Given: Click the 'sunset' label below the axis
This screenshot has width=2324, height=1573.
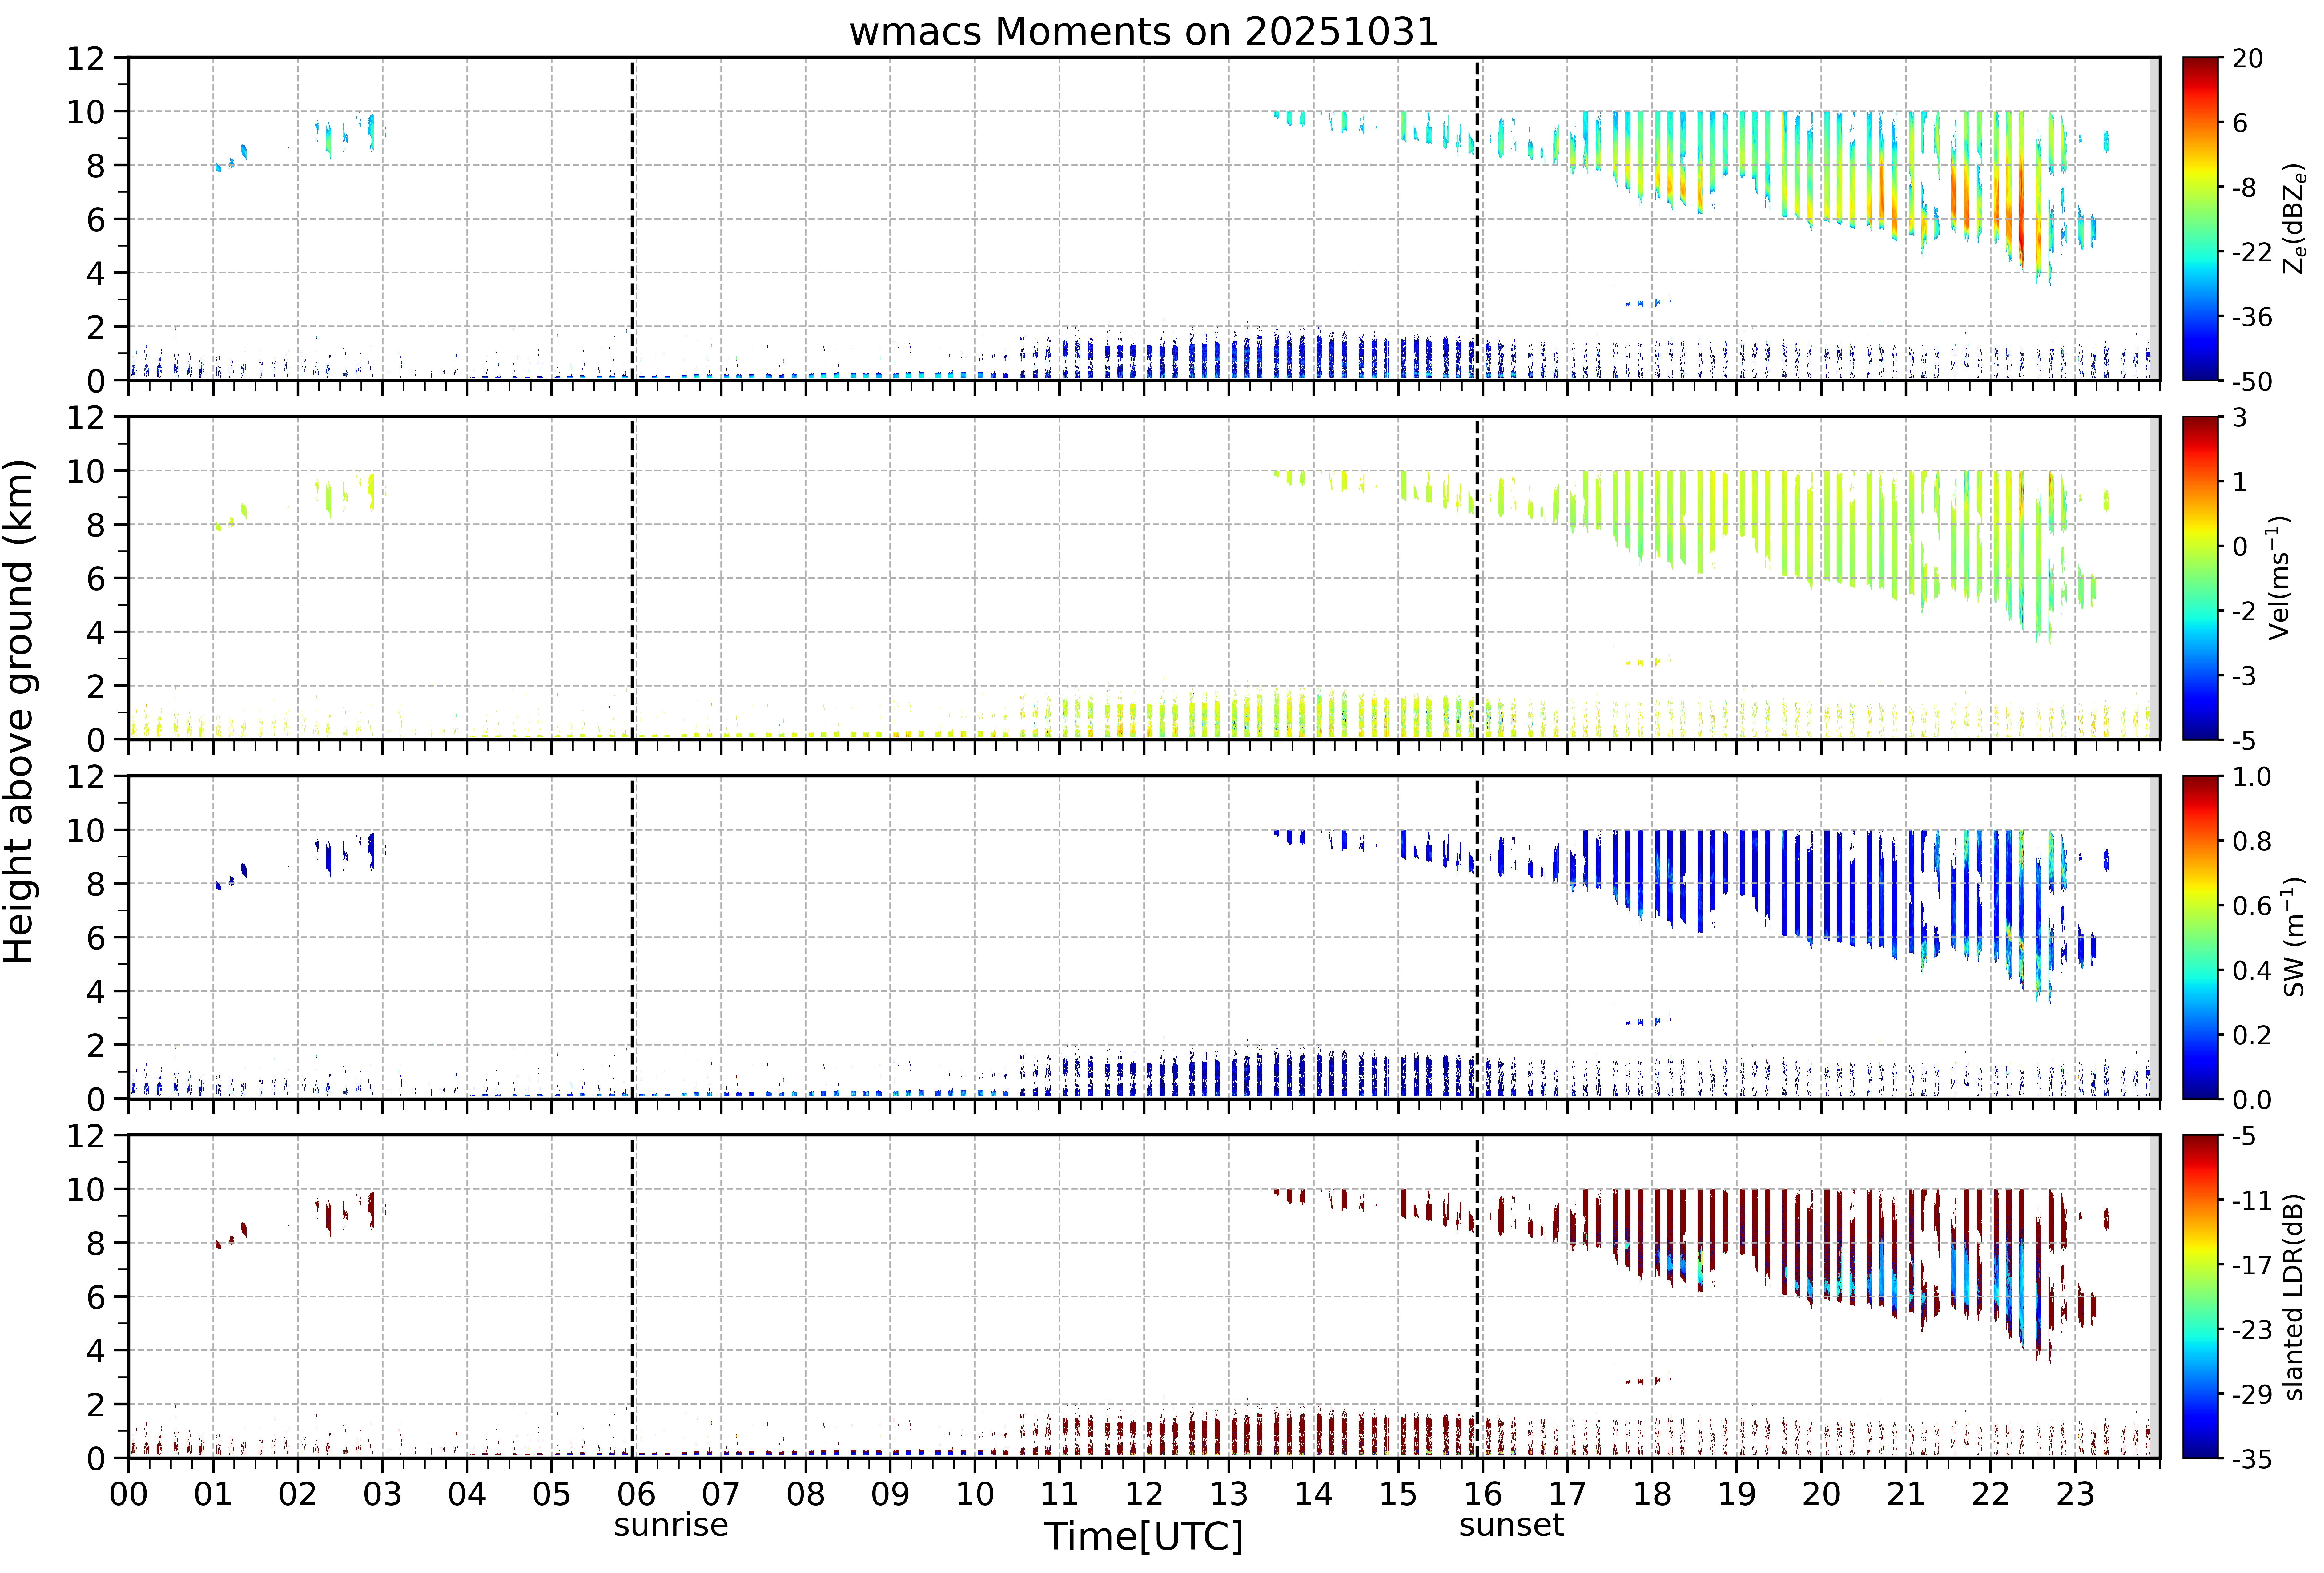Looking at the screenshot, I should (x=1511, y=1525).
